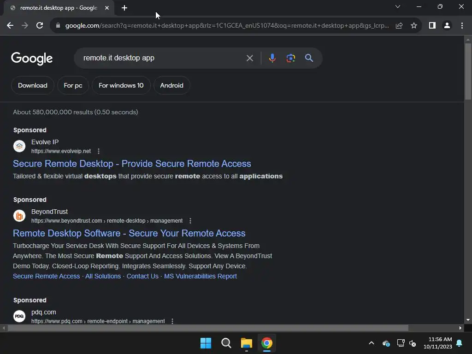Open the Evolve IP favicon
This screenshot has height=354, width=472.
click(x=19, y=146)
